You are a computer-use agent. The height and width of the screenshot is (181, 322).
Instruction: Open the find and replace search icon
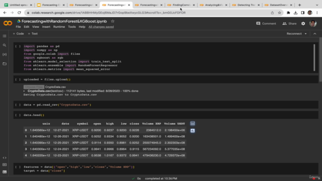click(5, 45)
